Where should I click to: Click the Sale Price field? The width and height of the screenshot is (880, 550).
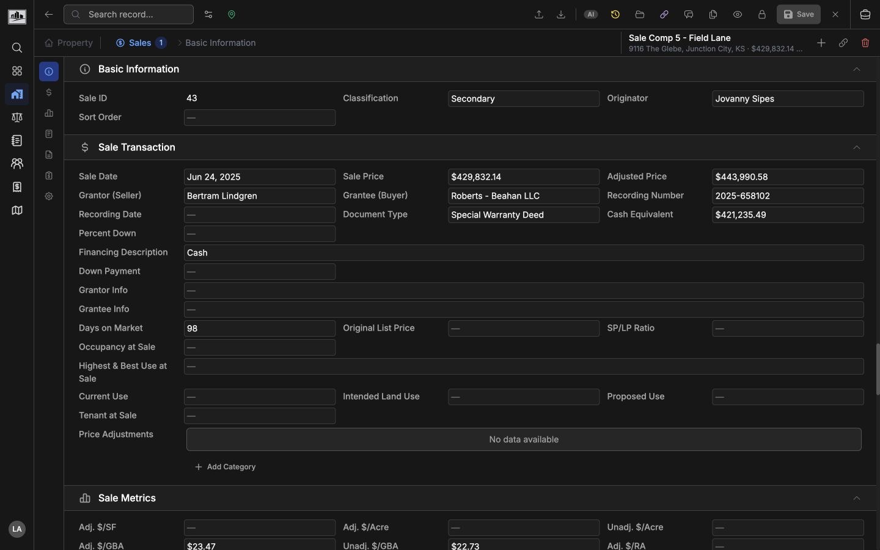pyautogui.click(x=524, y=177)
